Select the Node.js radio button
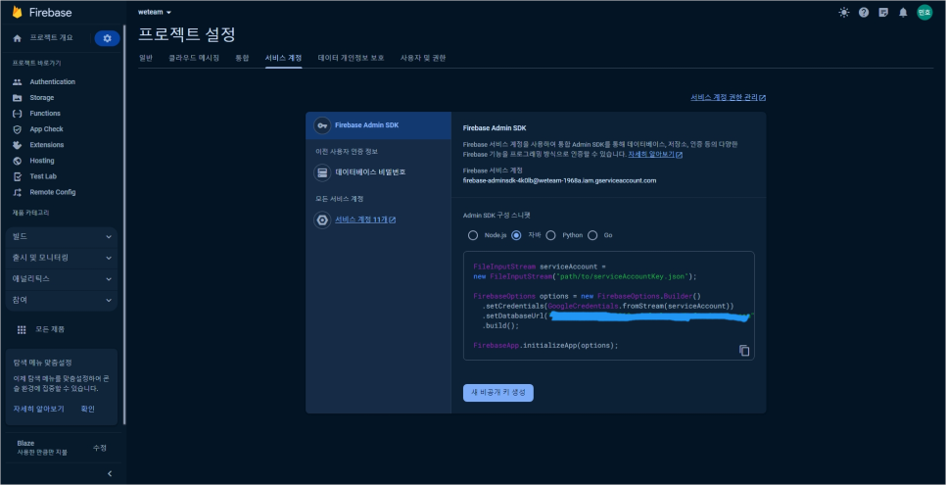946x485 pixels. point(473,235)
